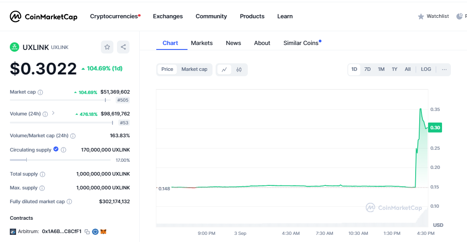Viewport: 467px width, 242px height.
Task: Open the Volume (24h) info icon
Action: pyautogui.click(x=45, y=114)
